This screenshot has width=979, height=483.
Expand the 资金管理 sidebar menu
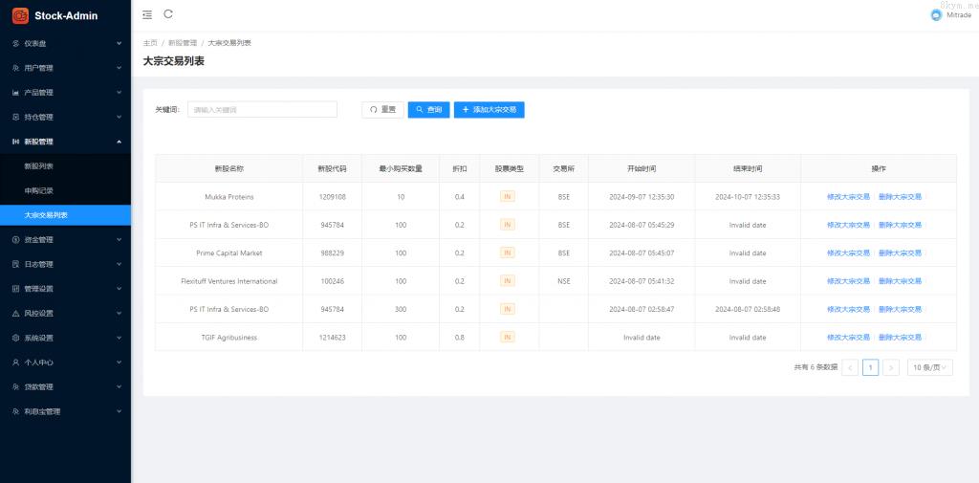65,239
